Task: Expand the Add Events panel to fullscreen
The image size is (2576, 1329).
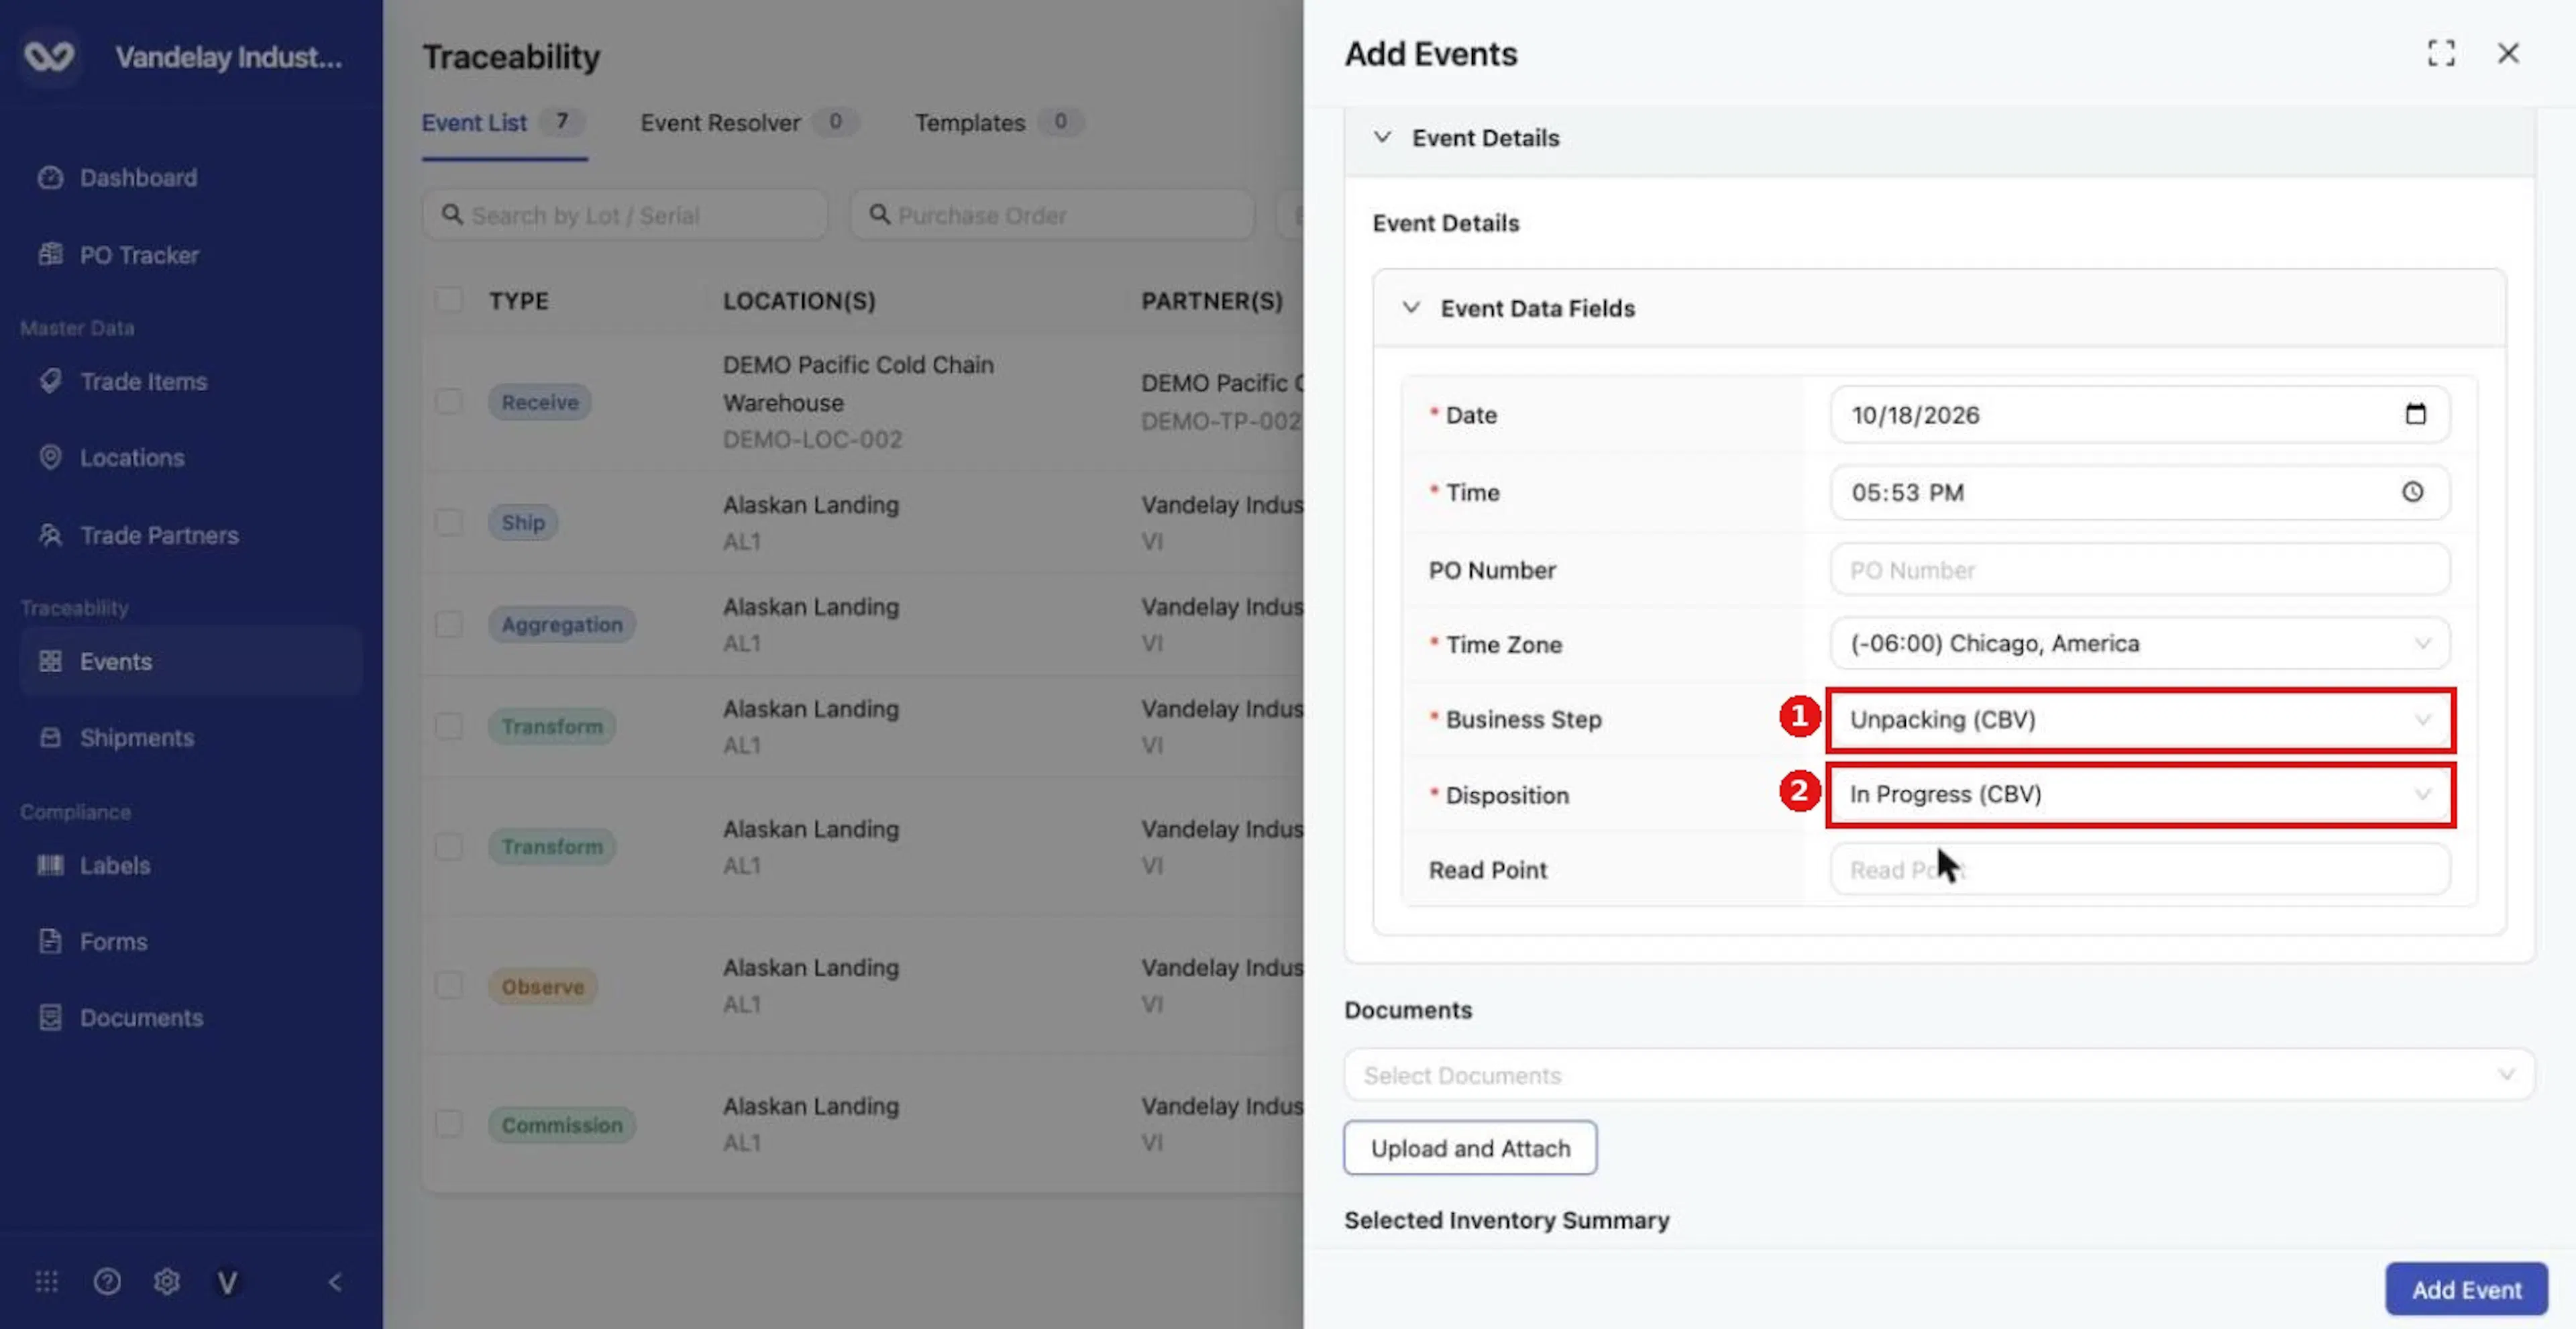Action: [x=2441, y=53]
